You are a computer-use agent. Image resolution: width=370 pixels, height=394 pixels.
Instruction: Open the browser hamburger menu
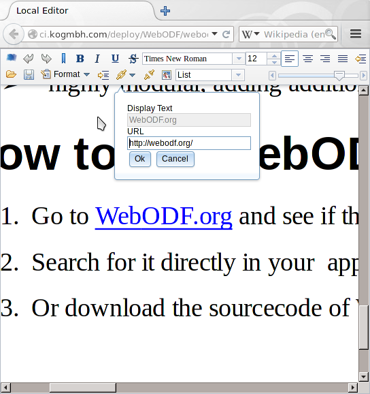356,34
